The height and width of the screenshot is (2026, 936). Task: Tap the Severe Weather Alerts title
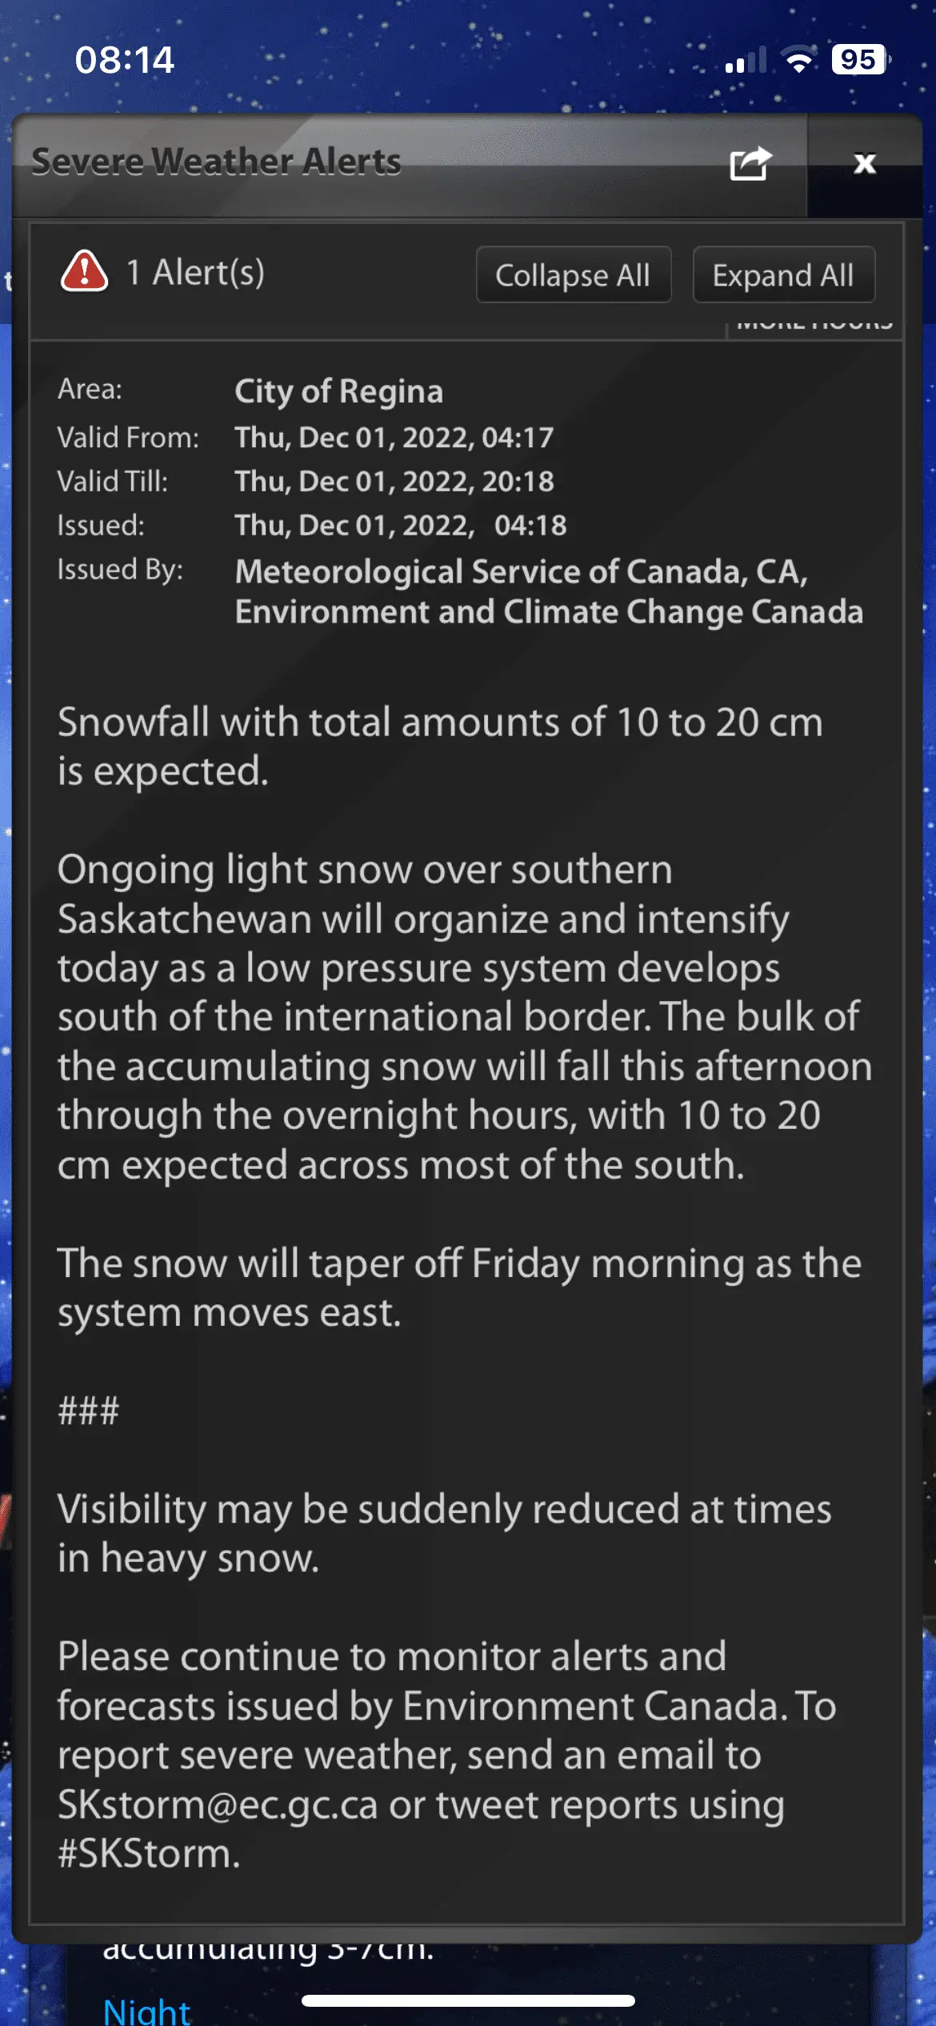(216, 162)
